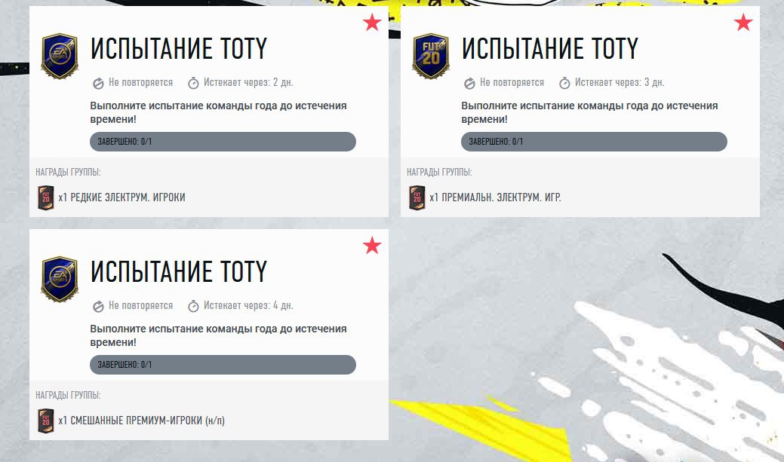Click reward text 'x1 Смешанные премиум-игроки (н/п)'
Screen dimensions: 784x462
click(142, 421)
